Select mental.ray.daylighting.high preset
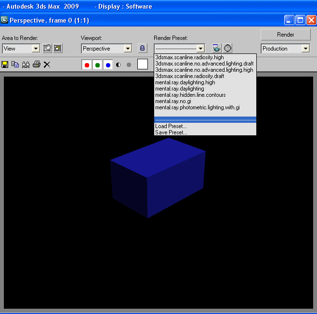Screen dimensions: 317x314 coord(205,82)
